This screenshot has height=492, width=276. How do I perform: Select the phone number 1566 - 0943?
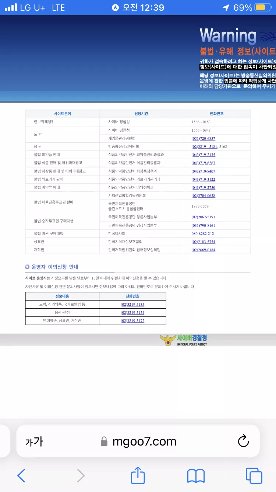tap(201, 131)
